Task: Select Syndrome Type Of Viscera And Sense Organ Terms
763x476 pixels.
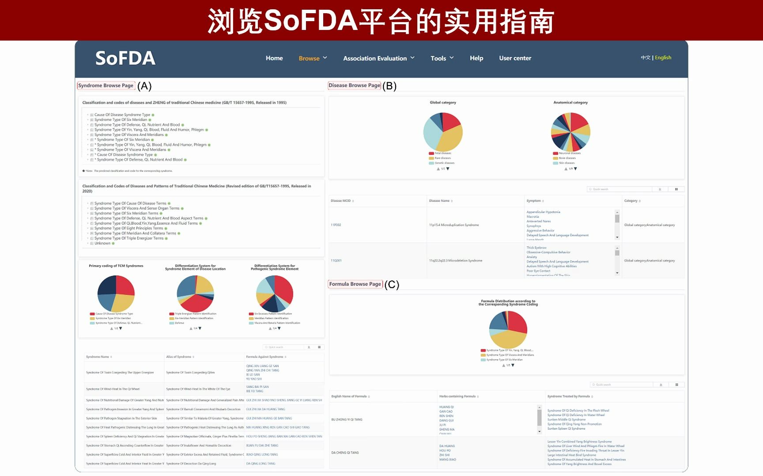Action: (x=137, y=208)
